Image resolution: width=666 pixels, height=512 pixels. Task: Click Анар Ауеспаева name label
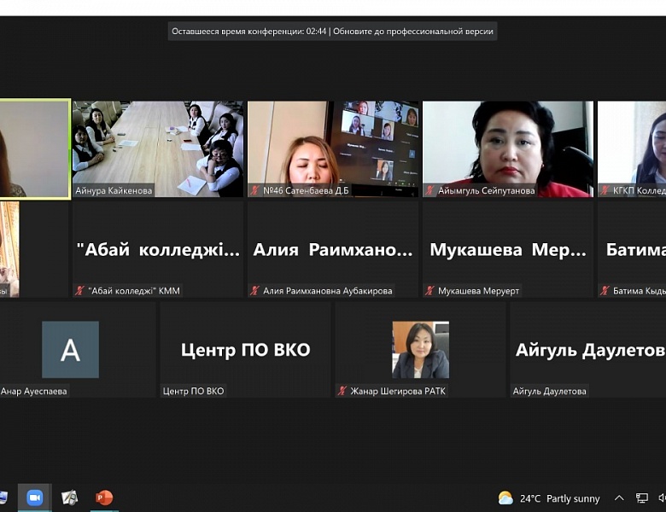point(33,391)
